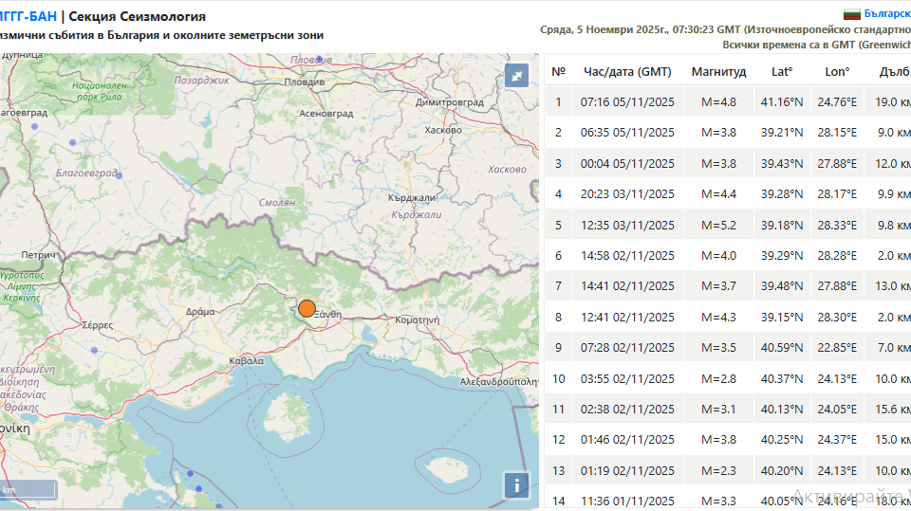Select row 4 time 20:23 03/11/2025
Viewport: 911px width, 511px height.
(x=627, y=194)
